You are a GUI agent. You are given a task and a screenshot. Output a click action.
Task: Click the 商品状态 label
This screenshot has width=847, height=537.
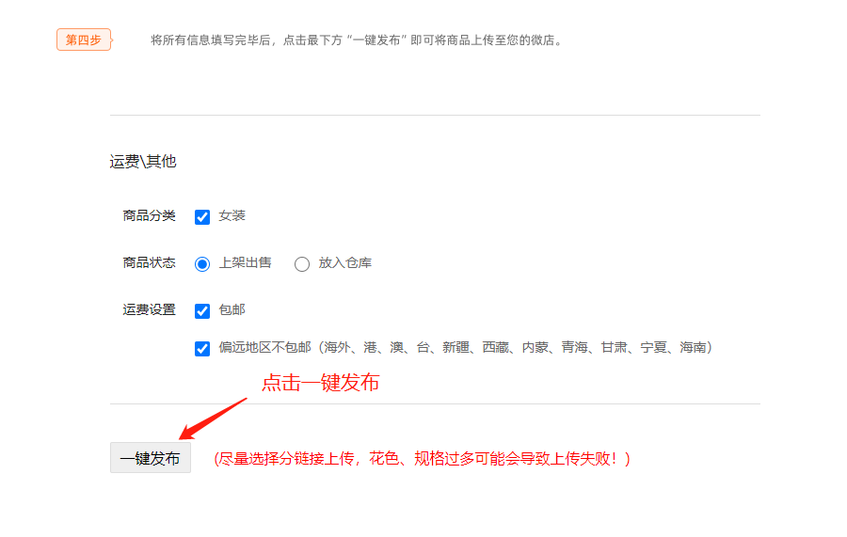149,262
